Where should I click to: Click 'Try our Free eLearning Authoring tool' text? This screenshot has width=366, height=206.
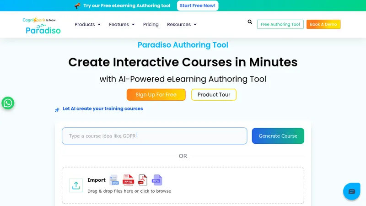click(127, 5)
